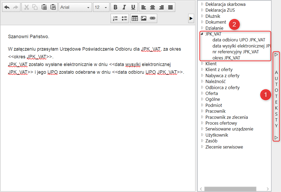Select 'okres JPK_VAT' autotext item
This screenshot has height=192, width=281.
[x=226, y=58]
